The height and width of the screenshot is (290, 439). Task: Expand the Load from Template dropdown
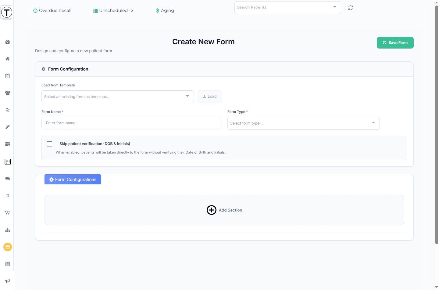click(x=118, y=97)
